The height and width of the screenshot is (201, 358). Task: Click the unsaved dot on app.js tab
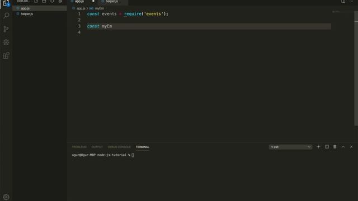click(x=93, y=1)
